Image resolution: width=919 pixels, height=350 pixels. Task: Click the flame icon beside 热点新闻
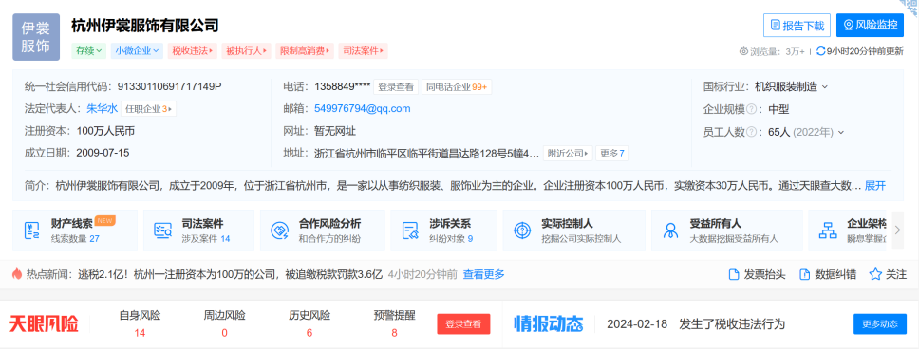point(17,274)
